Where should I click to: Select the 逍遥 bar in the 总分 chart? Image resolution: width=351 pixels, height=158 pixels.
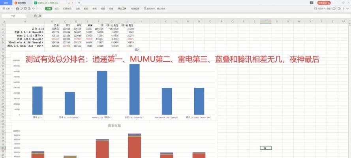coord(135,89)
